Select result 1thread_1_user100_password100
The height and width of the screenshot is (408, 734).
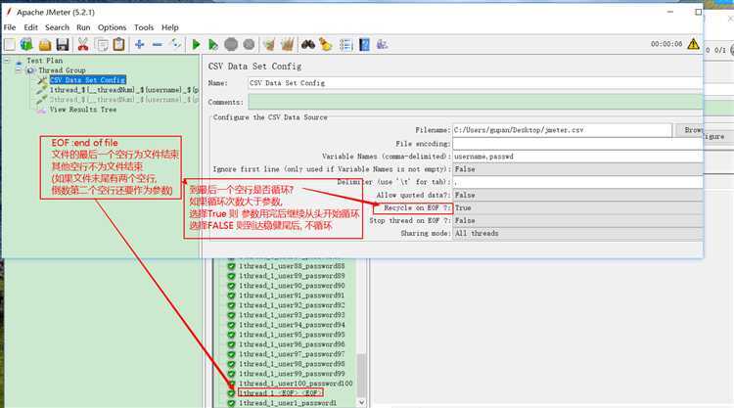click(x=296, y=384)
